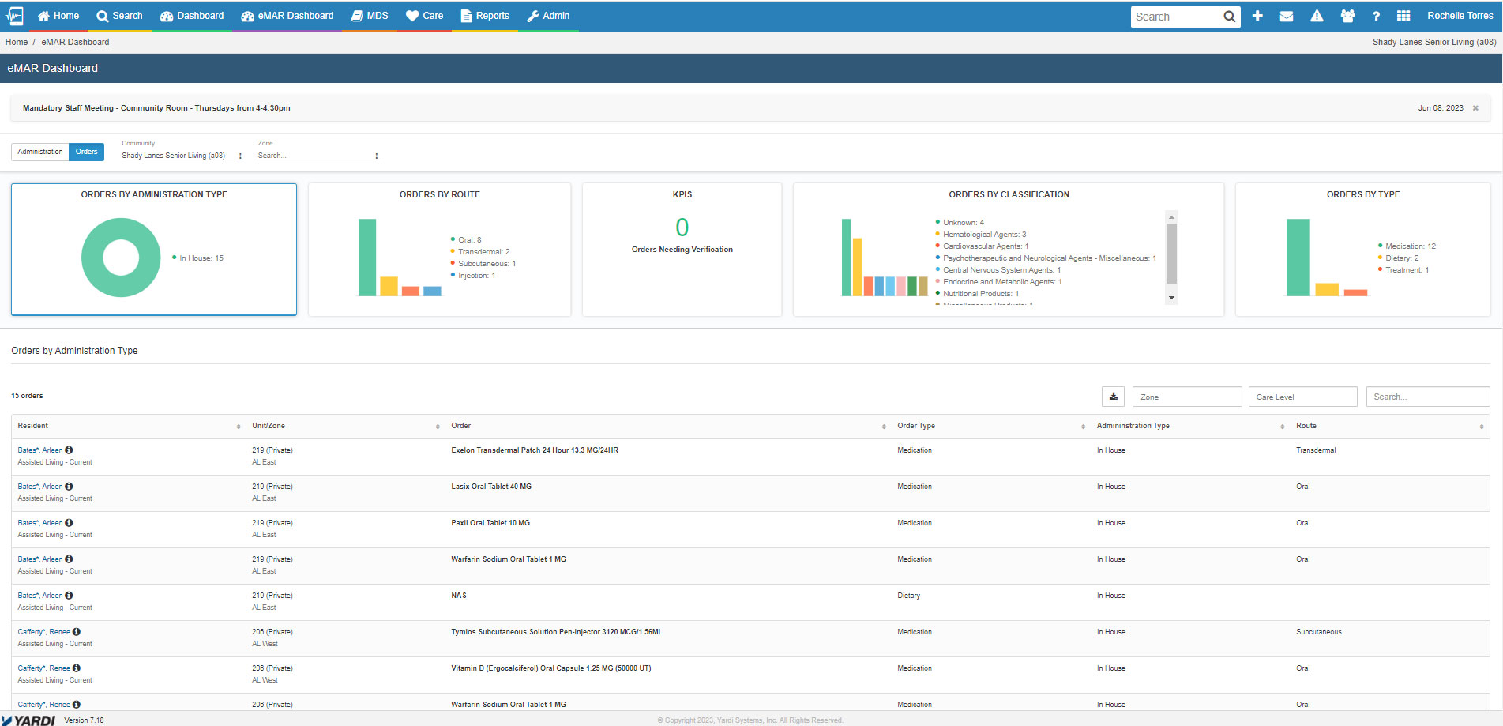Open the messages envelope icon

pyautogui.click(x=1287, y=15)
